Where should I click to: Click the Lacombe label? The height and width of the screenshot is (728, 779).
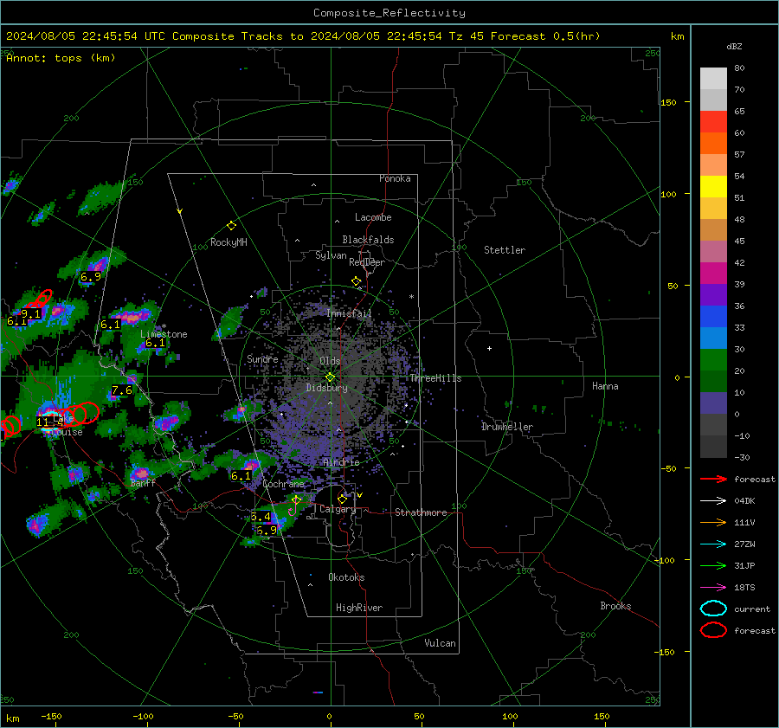(373, 217)
